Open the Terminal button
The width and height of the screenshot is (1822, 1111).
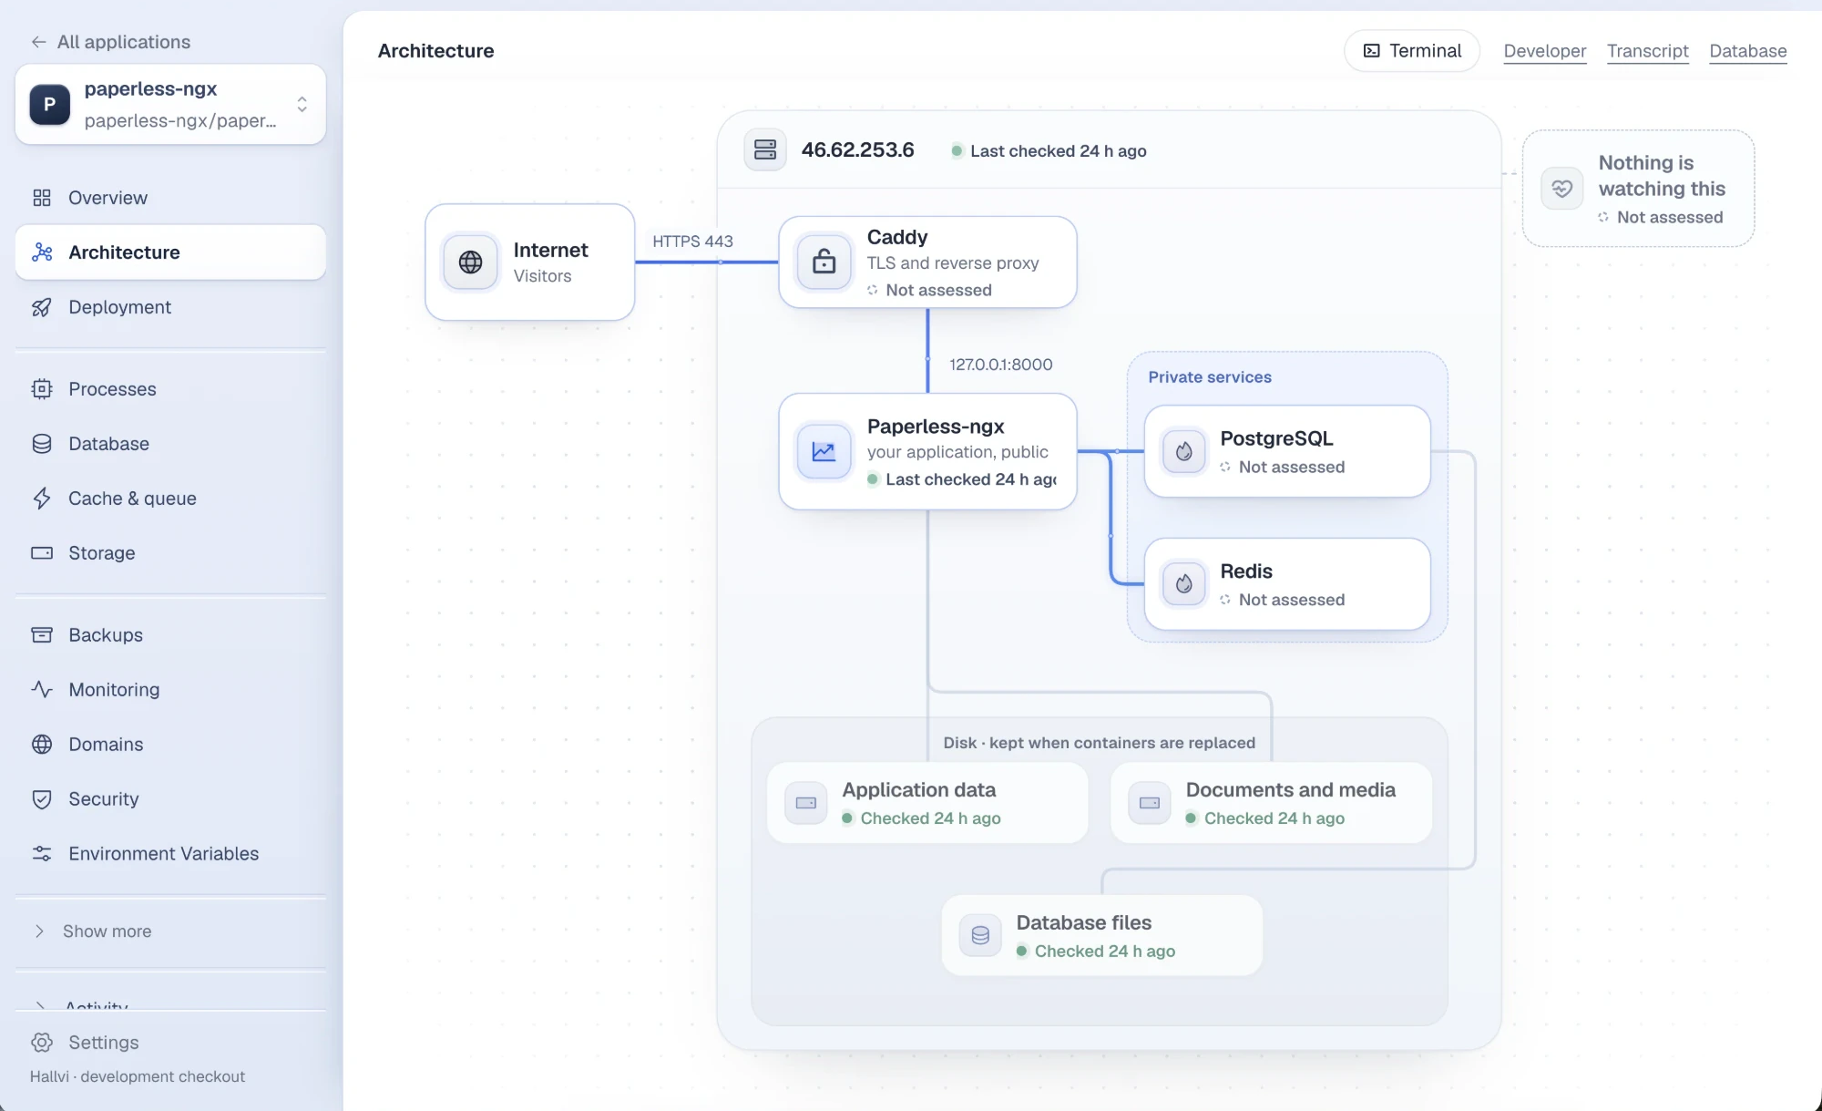pos(1412,51)
